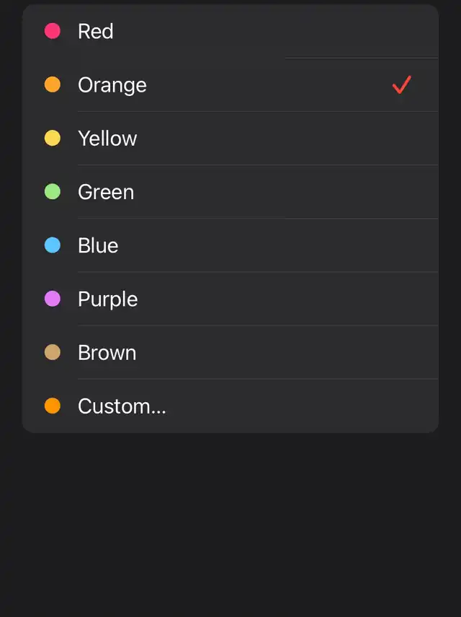Select the blue color dot
Image resolution: width=461 pixels, height=617 pixels.
53,245
